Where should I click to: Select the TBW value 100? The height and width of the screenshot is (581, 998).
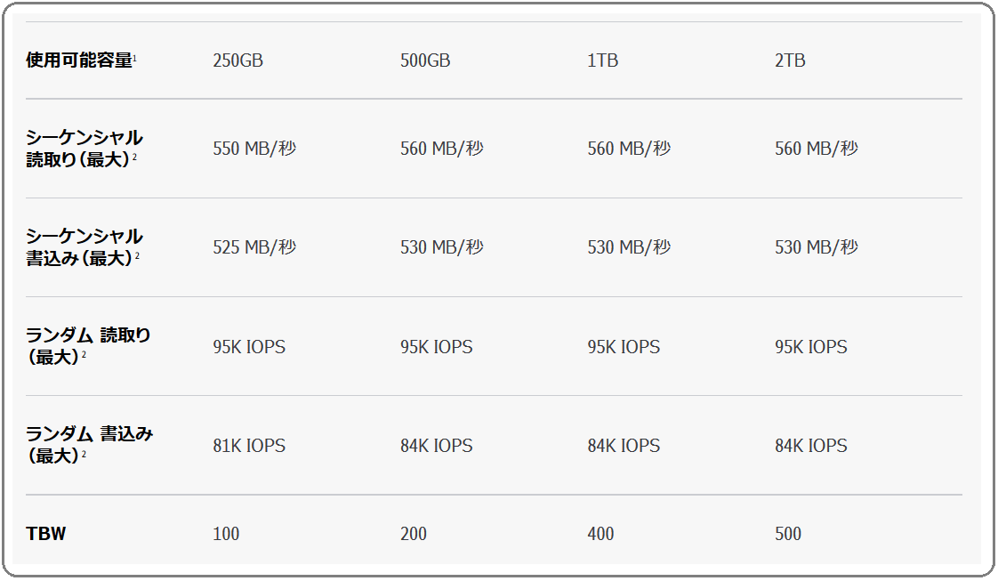(226, 534)
